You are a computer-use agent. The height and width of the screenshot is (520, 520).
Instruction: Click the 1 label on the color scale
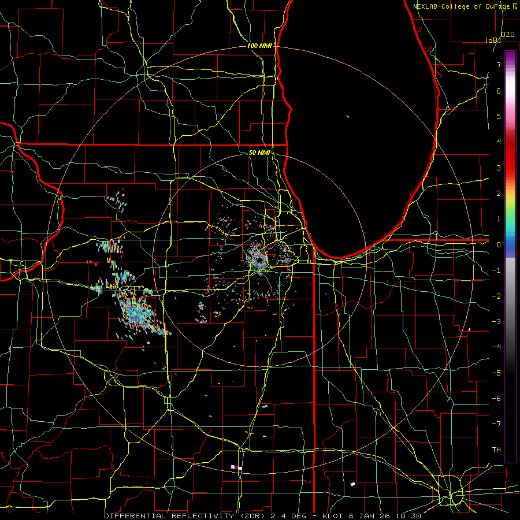499,219
